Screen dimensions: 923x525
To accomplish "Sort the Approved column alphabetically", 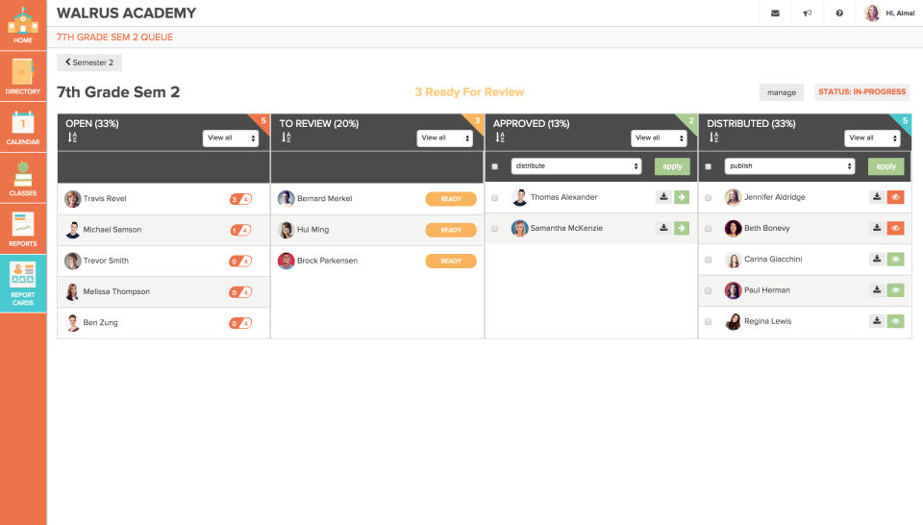I will pyautogui.click(x=499, y=137).
